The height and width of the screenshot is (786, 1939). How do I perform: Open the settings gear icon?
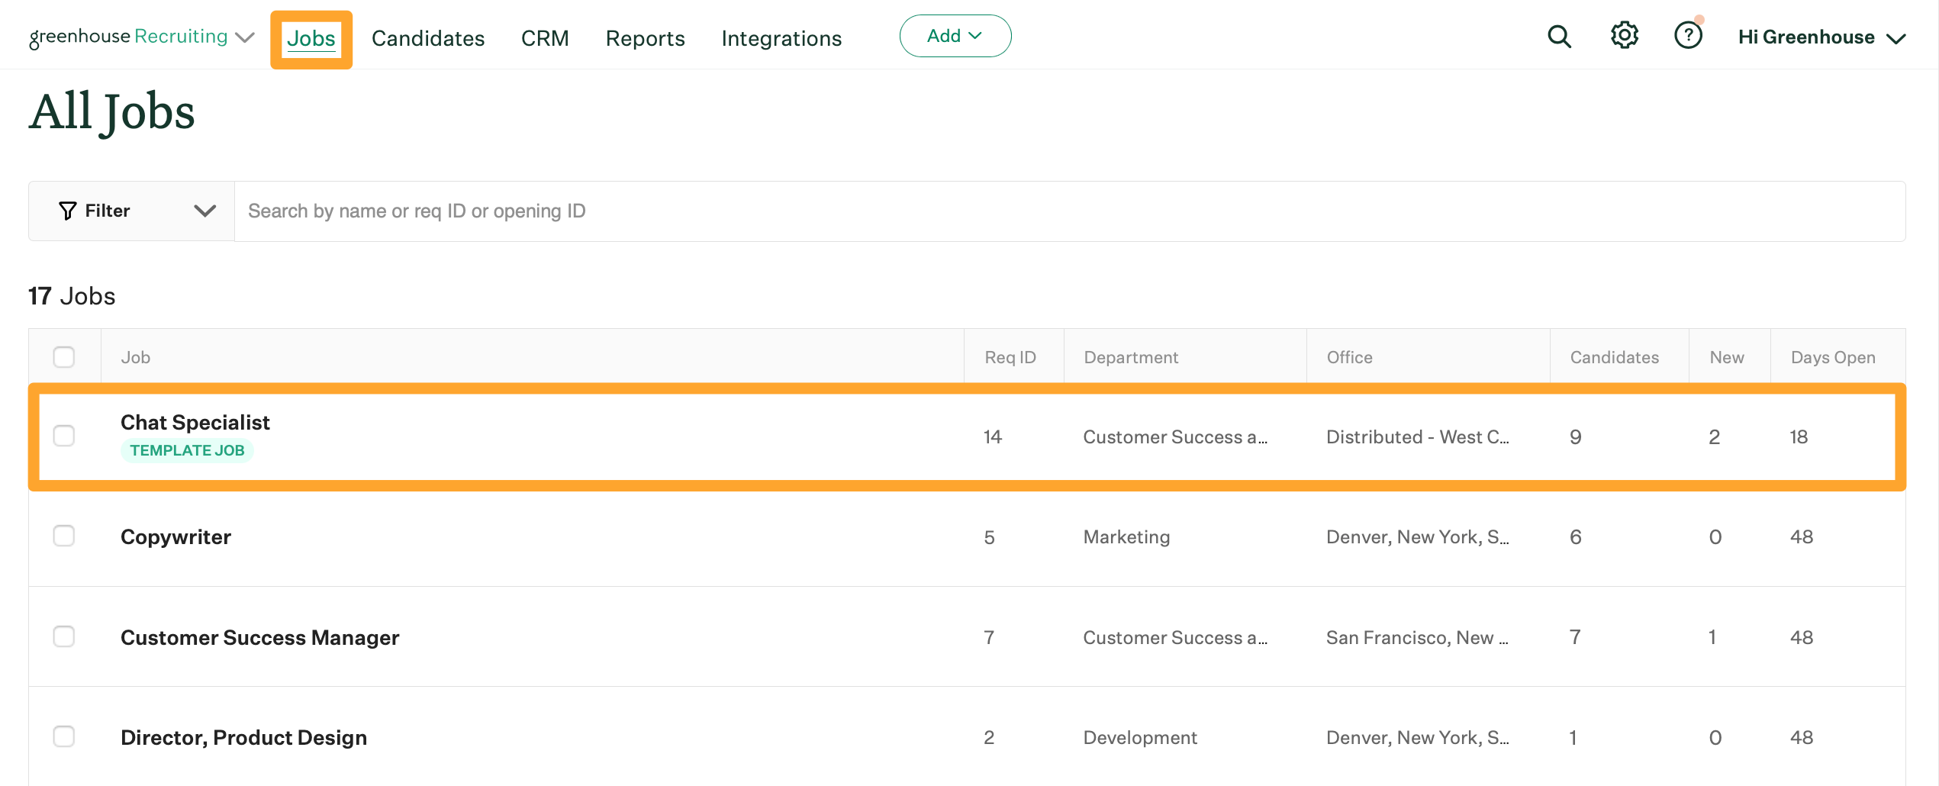pos(1624,34)
